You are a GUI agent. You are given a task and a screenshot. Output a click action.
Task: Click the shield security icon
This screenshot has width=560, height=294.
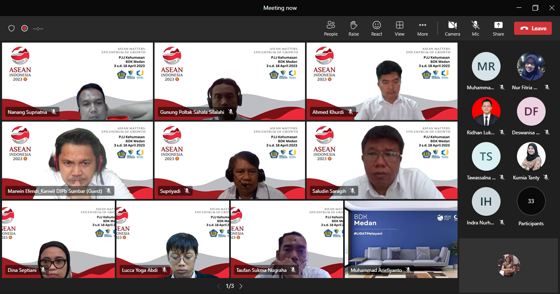coord(11,28)
